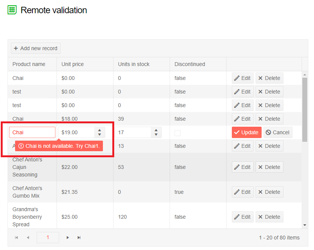Edit the Chef Anton's Gumbo Mix row
Viewport: 314px width, 250px height.
point(242,192)
